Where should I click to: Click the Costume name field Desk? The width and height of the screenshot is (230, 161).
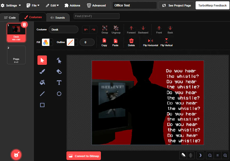[63, 30]
